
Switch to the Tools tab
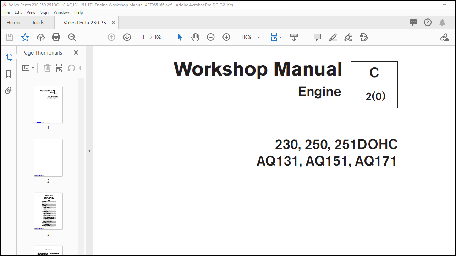click(x=38, y=22)
